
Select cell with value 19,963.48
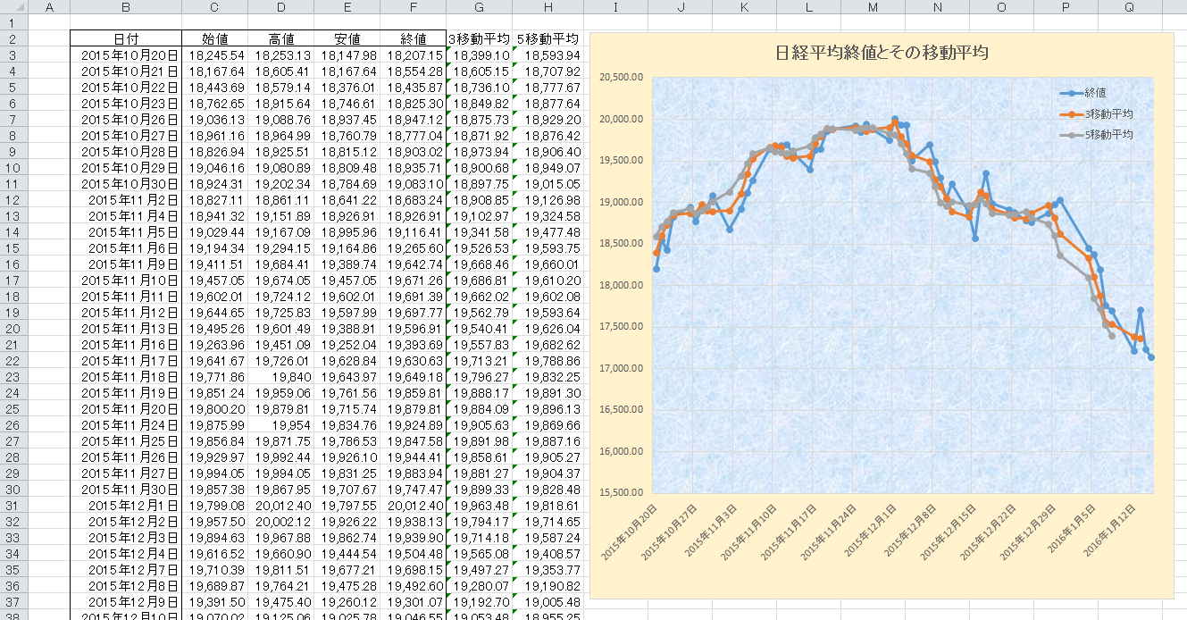click(x=480, y=505)
